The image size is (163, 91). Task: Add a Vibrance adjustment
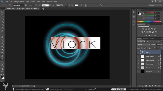155,29
